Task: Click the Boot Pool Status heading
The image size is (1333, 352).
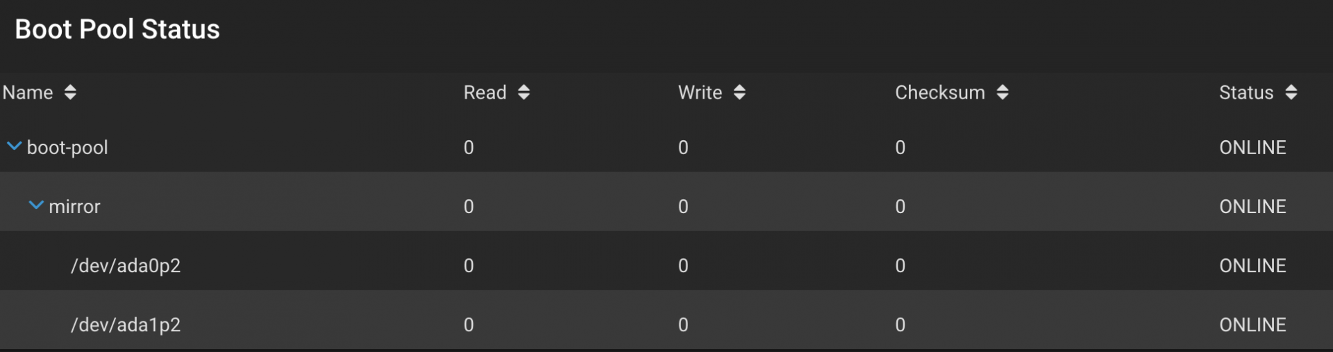Action: (x=117, y=29)
